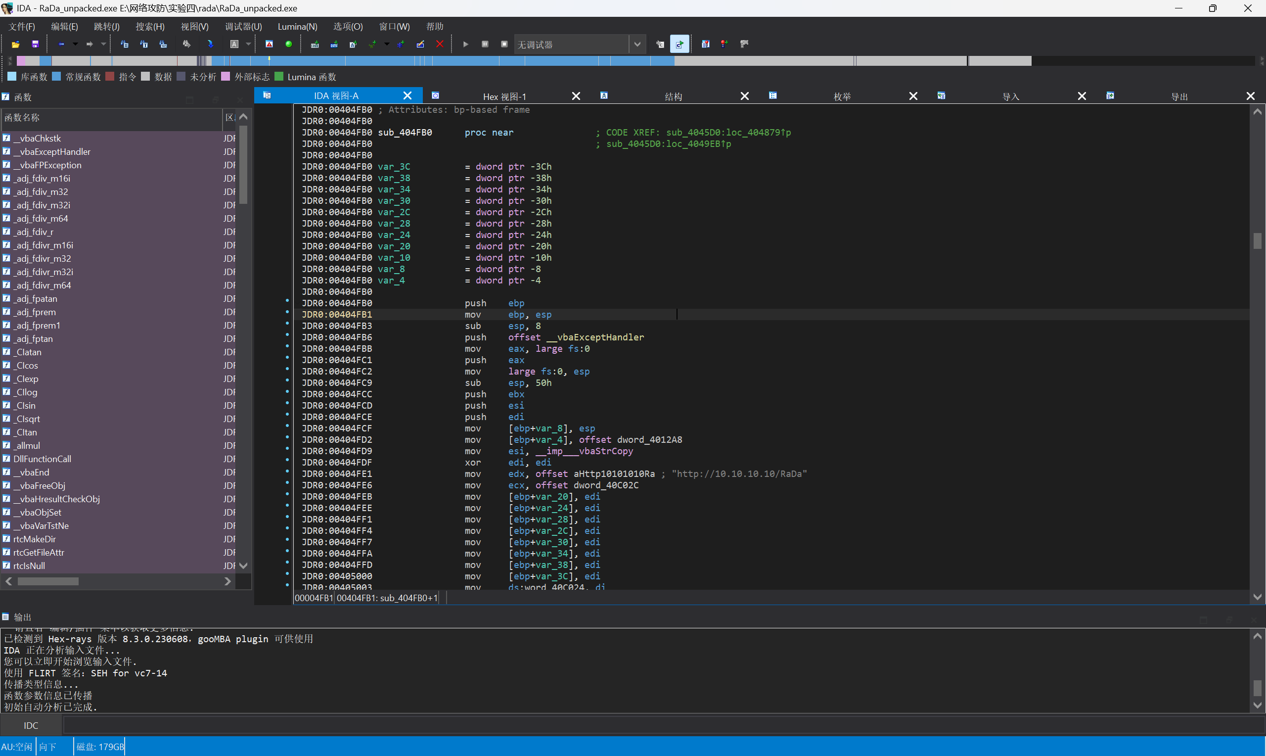Toggle the highlighted green arrow toolbar button
The image size is (1266, 756).
pos(679,45)
